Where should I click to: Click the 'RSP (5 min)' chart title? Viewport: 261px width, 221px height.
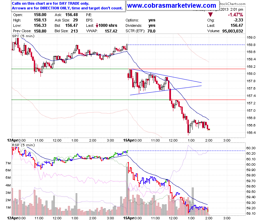point(23,145)
